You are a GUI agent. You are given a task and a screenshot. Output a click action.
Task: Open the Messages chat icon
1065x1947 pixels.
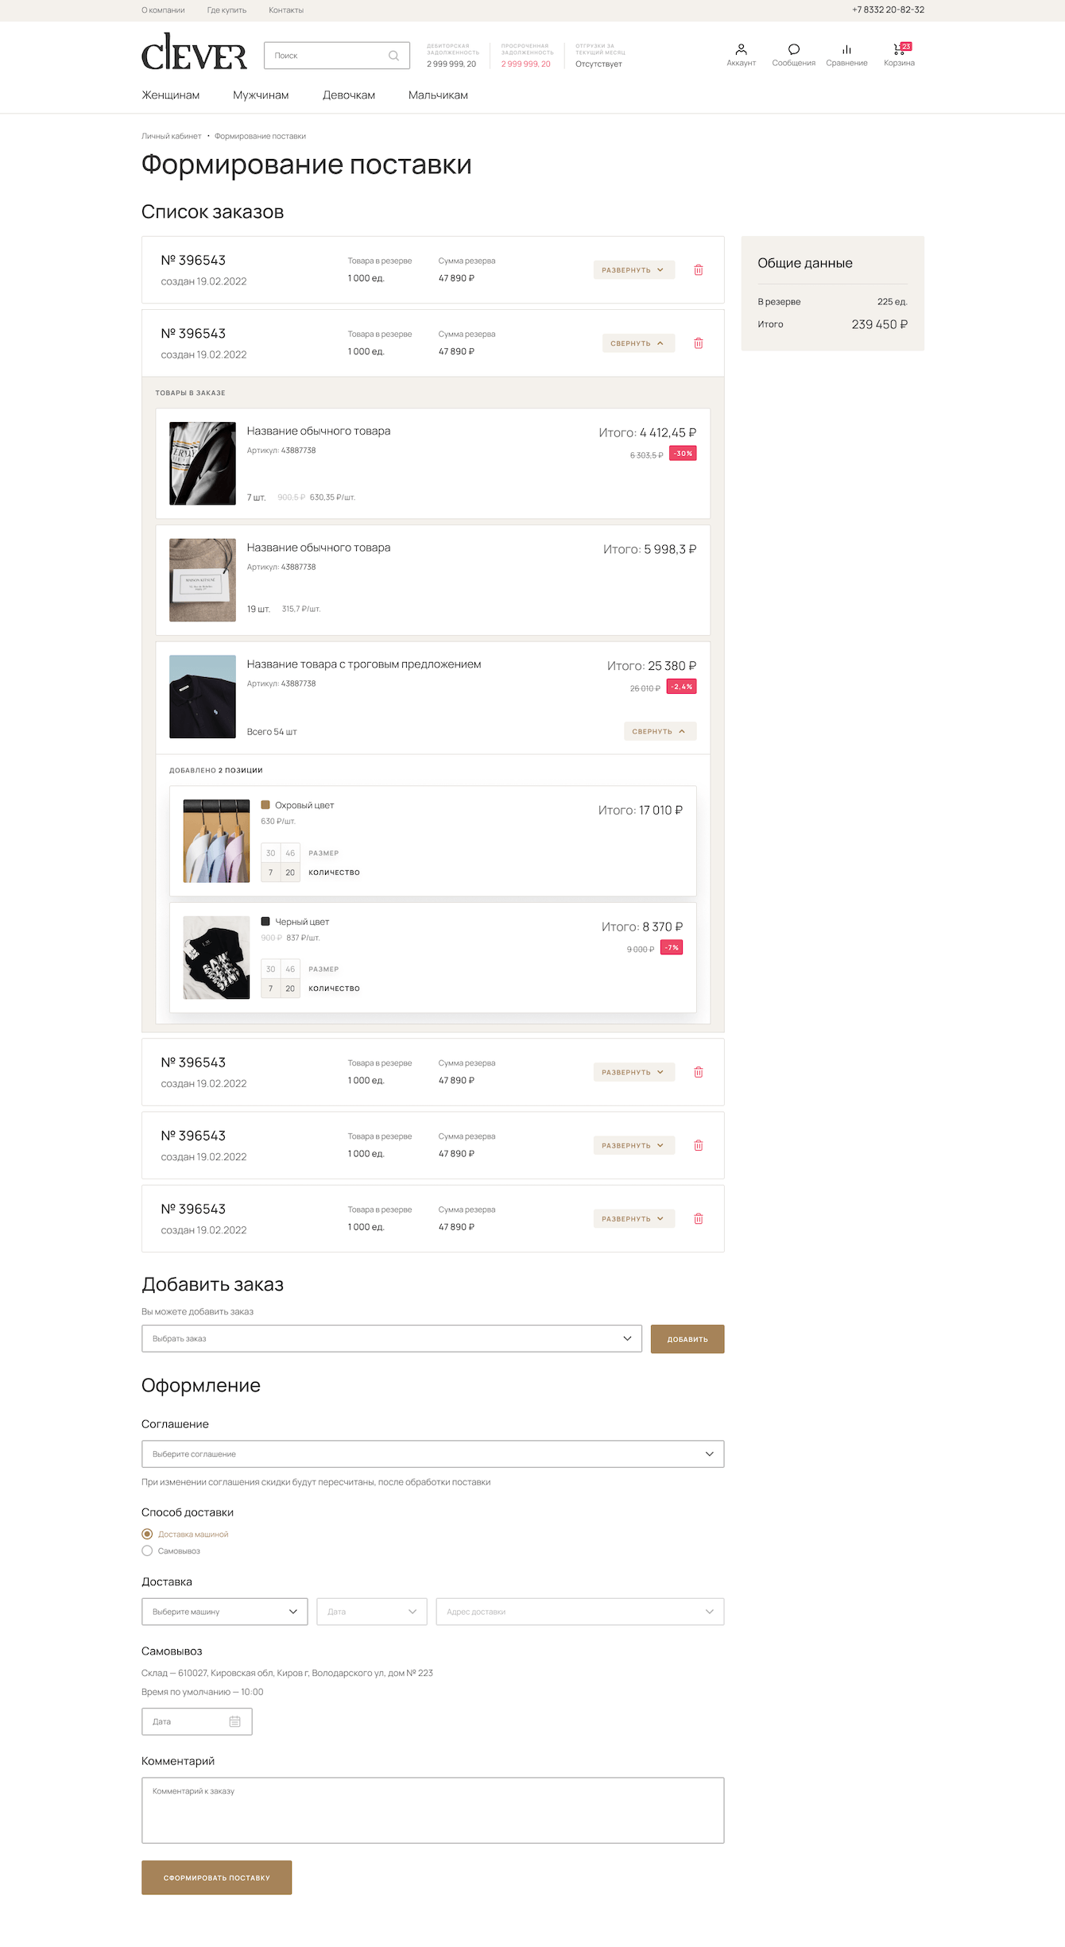coord(793,49)
